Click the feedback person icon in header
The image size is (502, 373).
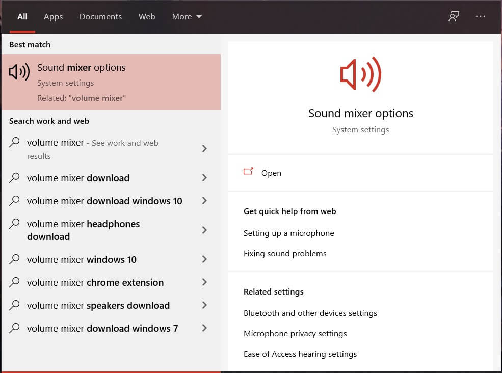click(454, 16)
